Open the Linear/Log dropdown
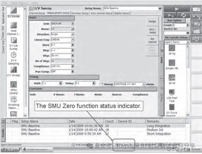The height and width of the screenshot is (154, 202). coord(72,40)
